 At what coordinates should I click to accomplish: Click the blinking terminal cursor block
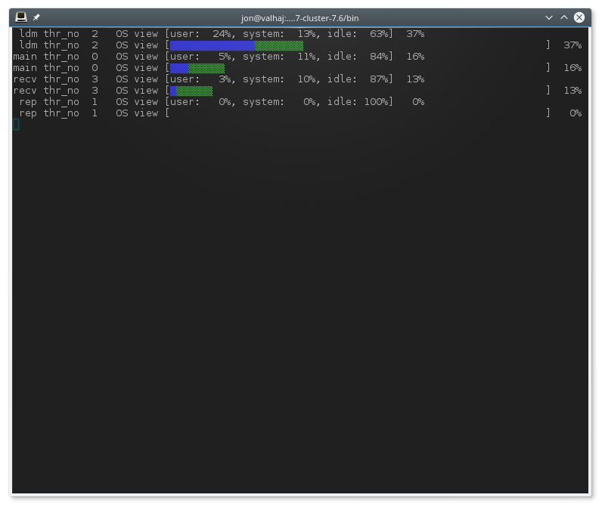(17, 124)
